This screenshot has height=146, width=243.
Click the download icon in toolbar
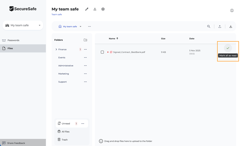231,26
